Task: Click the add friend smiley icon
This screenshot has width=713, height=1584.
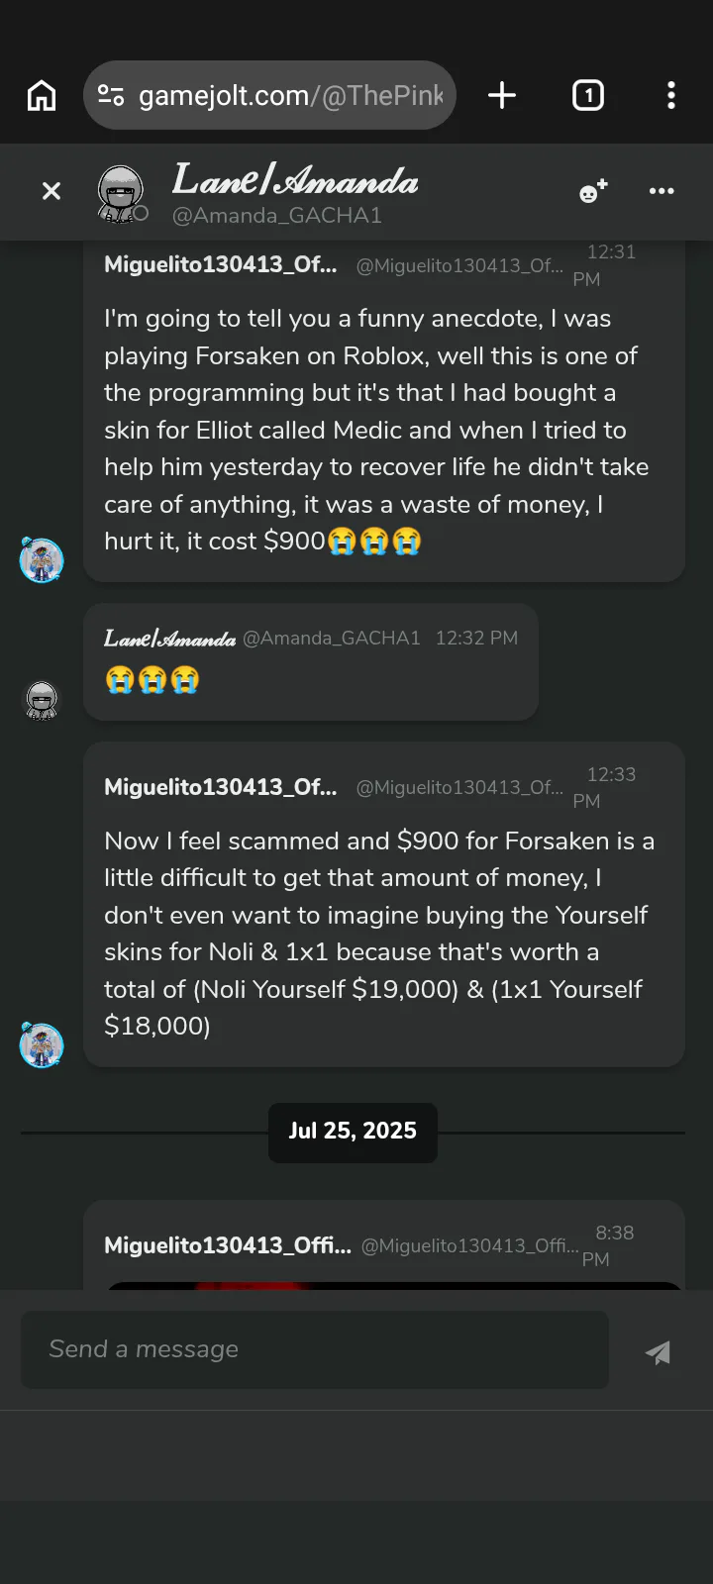Action: tap(592, 191)
